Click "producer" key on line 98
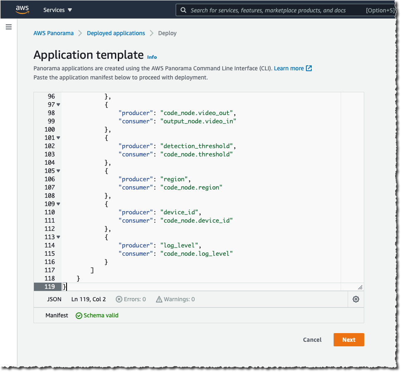 tap(136, 113)
